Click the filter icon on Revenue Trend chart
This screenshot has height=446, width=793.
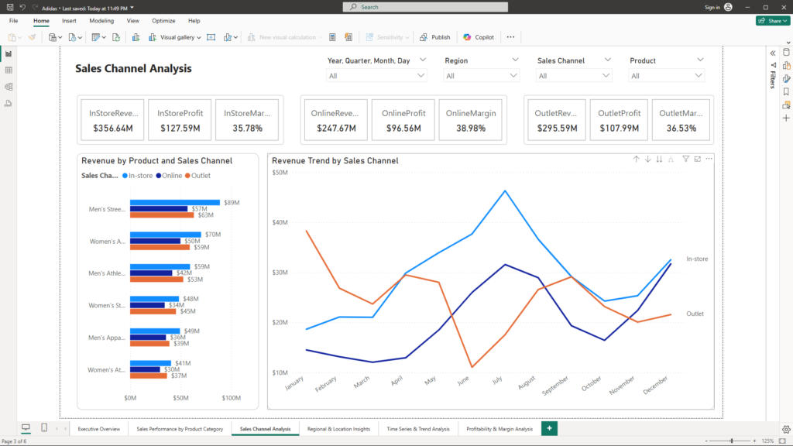click(x=685, y=159)
